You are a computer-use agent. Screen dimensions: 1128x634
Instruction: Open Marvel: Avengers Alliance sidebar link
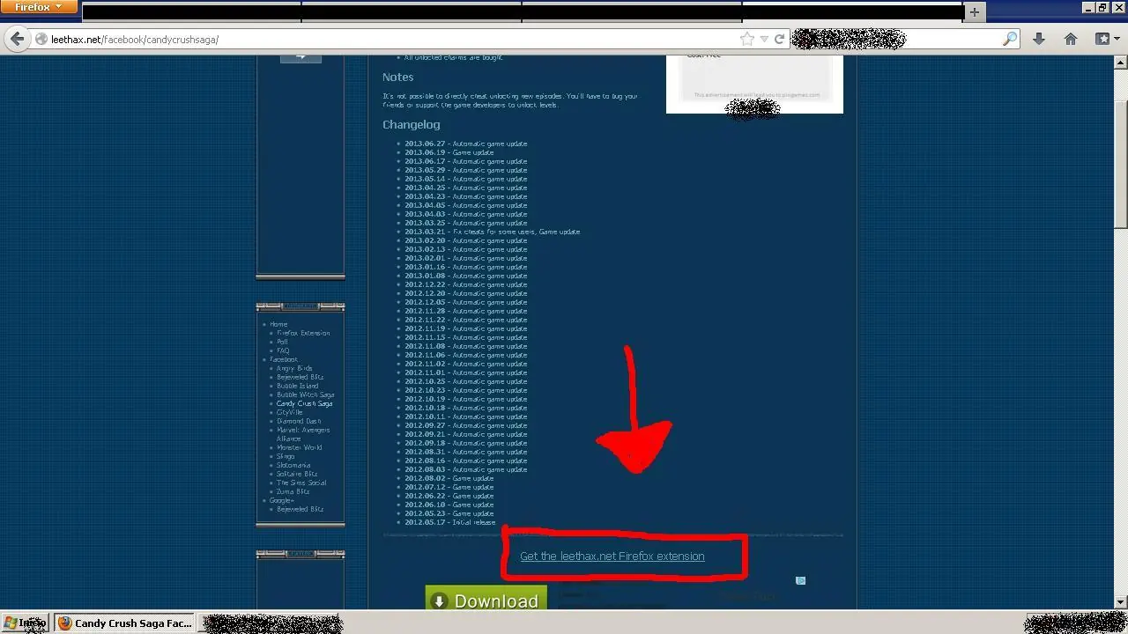pyautogui.click(x=303, y=434)
